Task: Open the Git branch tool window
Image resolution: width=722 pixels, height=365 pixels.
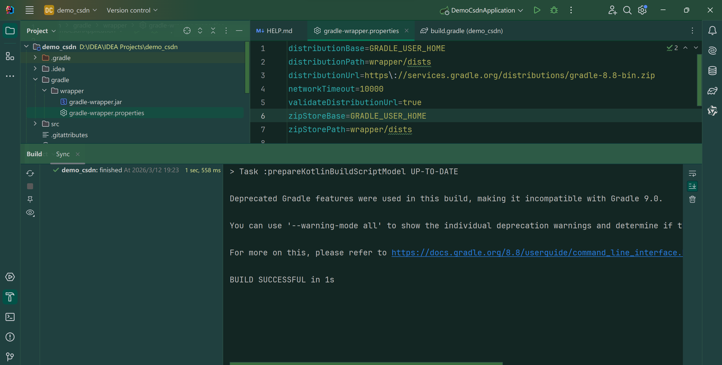Action: point(10,356)
